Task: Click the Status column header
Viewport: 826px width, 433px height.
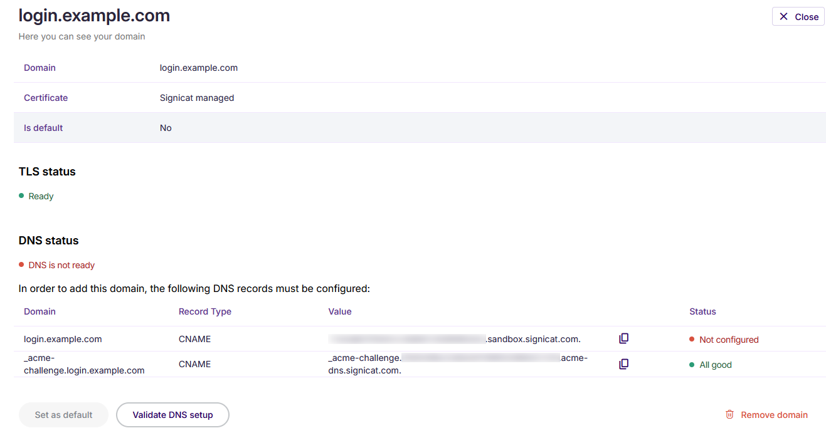Action: pyautogui.click(x=702, y=311)
